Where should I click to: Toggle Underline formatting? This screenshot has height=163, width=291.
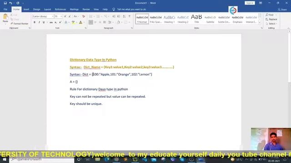click(44, 22)
